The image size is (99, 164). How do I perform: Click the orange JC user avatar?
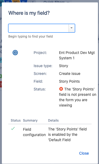coord(16,1)
